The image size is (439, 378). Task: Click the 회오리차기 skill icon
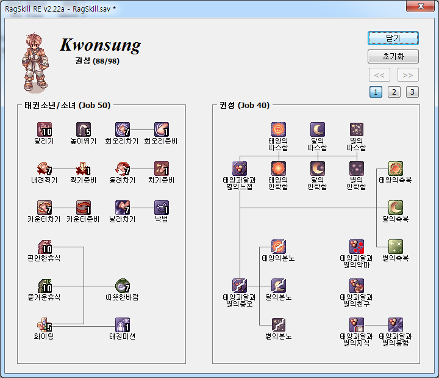123,129
